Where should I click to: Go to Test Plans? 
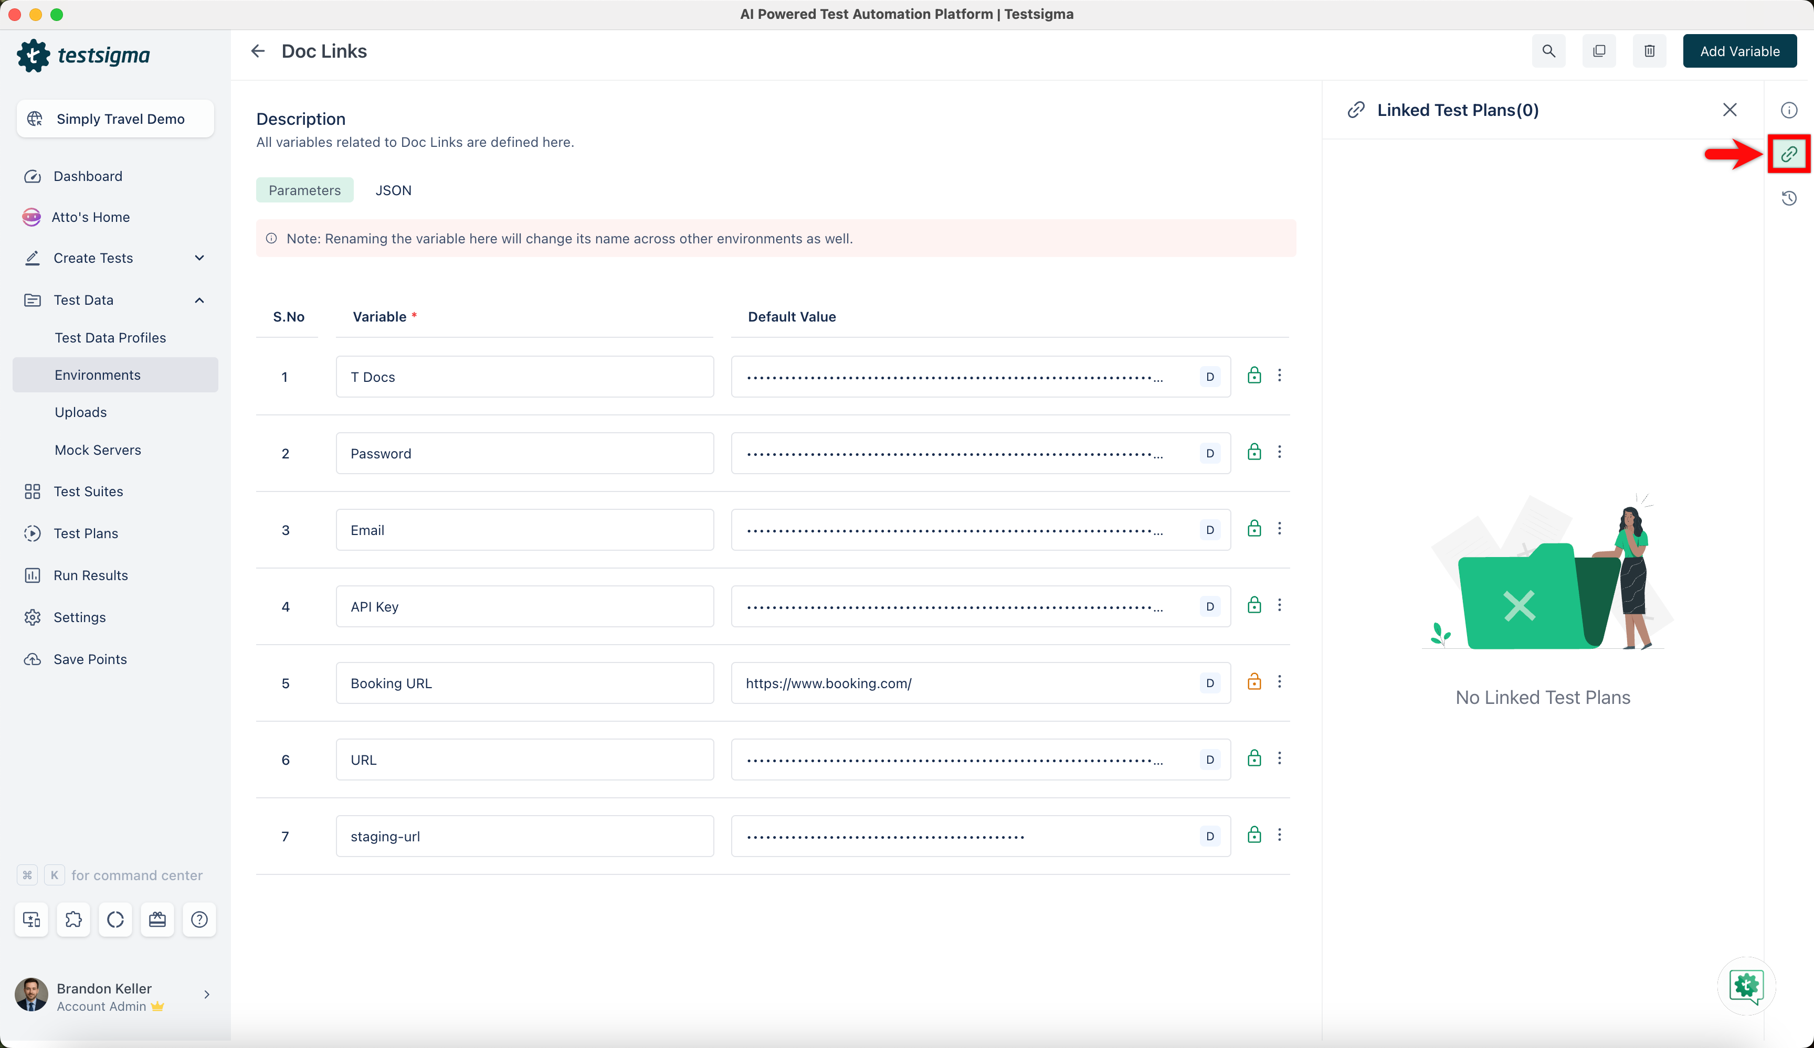[86, 533]
